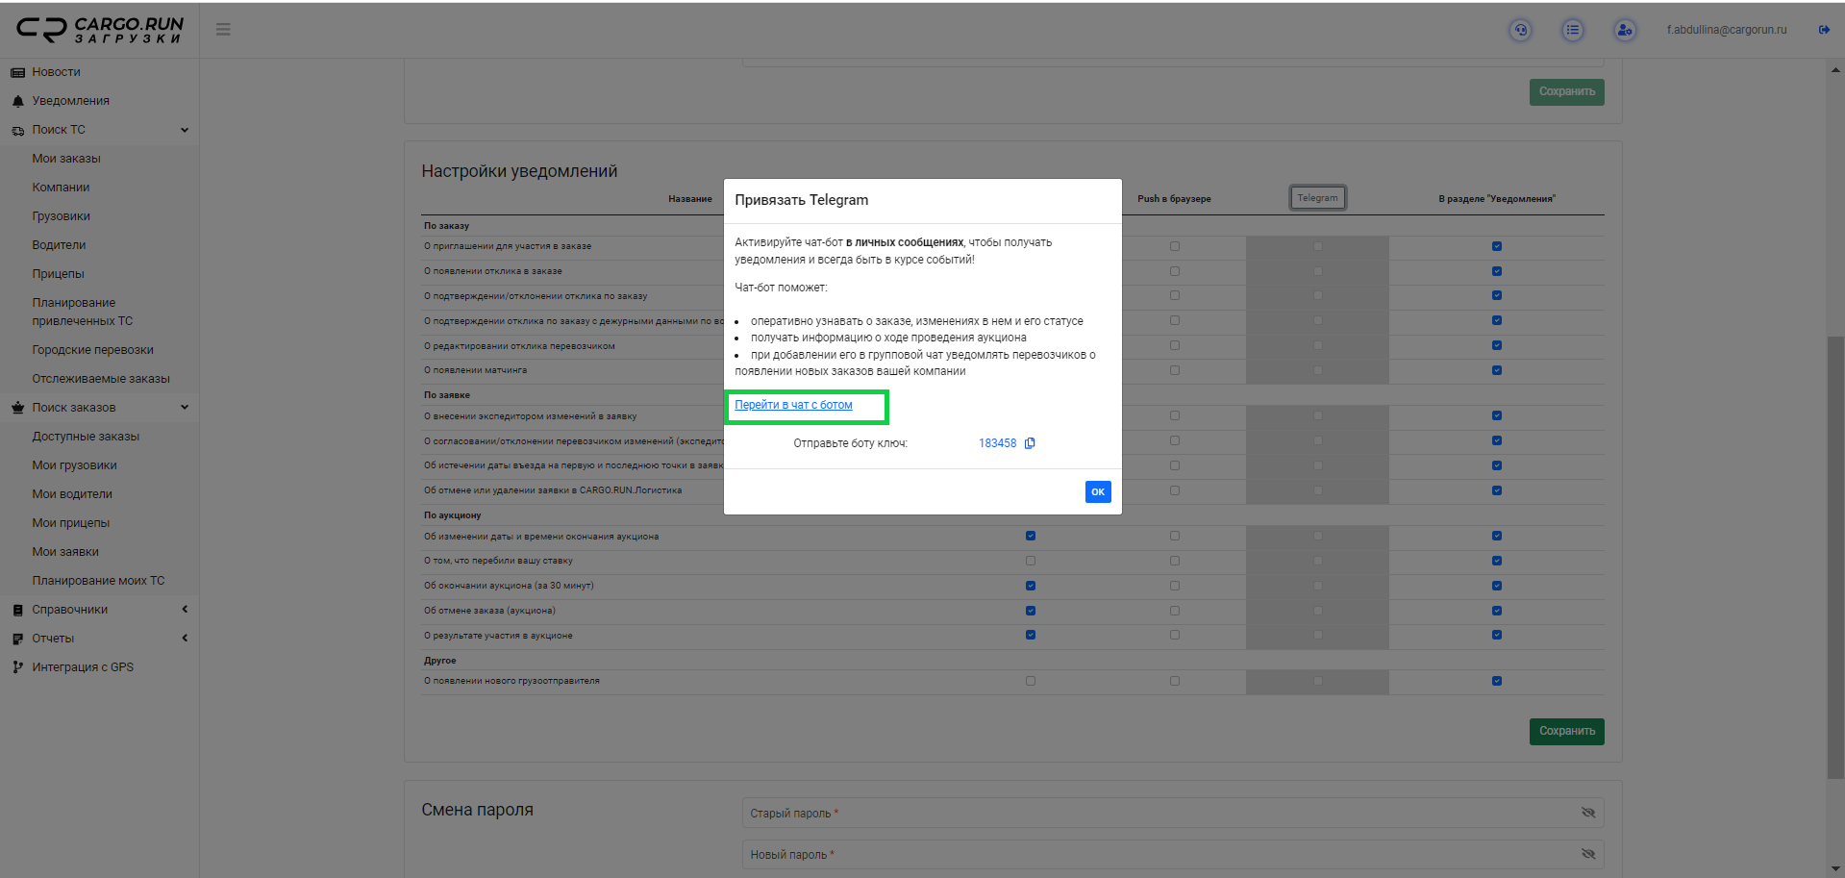Log out using the exit arrow icon

[x=1824, y=30]
